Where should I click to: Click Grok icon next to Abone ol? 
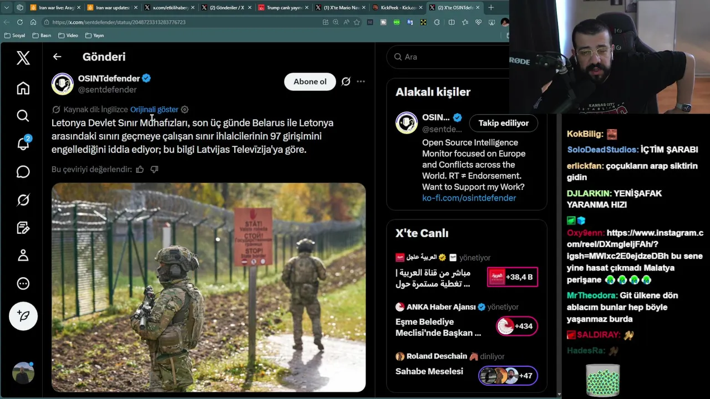pyautogui.click(x=346, y=81)
